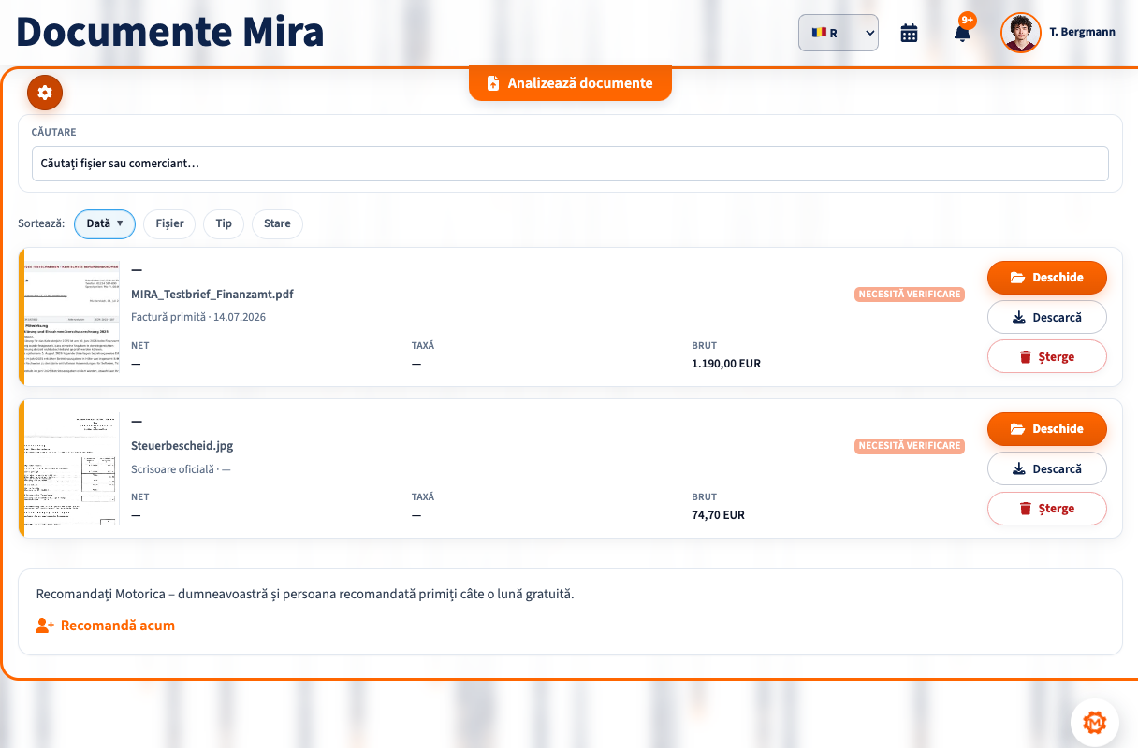1138x748 pixels.
Task: Click Descarcă for MIRA_Testbrief_Finanzamt.pdf
Action: (x=1047, y=317)
